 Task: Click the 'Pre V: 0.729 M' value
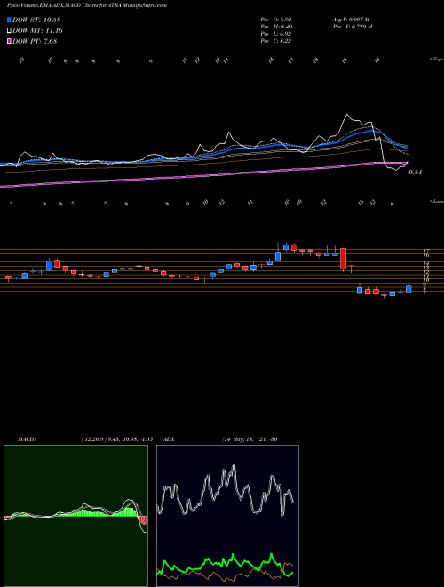coord(352,26)
